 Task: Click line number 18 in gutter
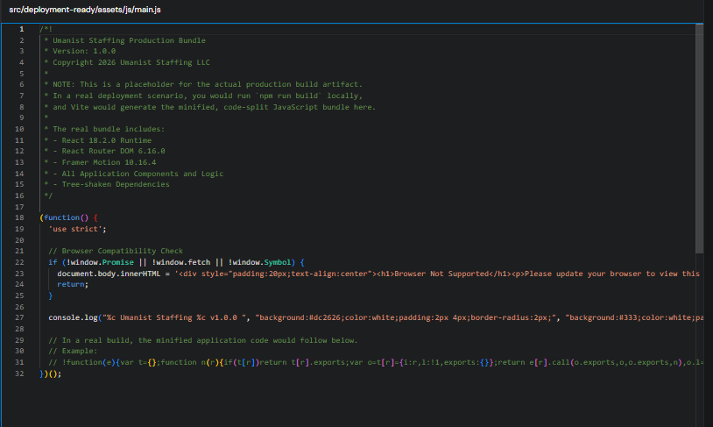pyautogui.click(x=19, y=217)
